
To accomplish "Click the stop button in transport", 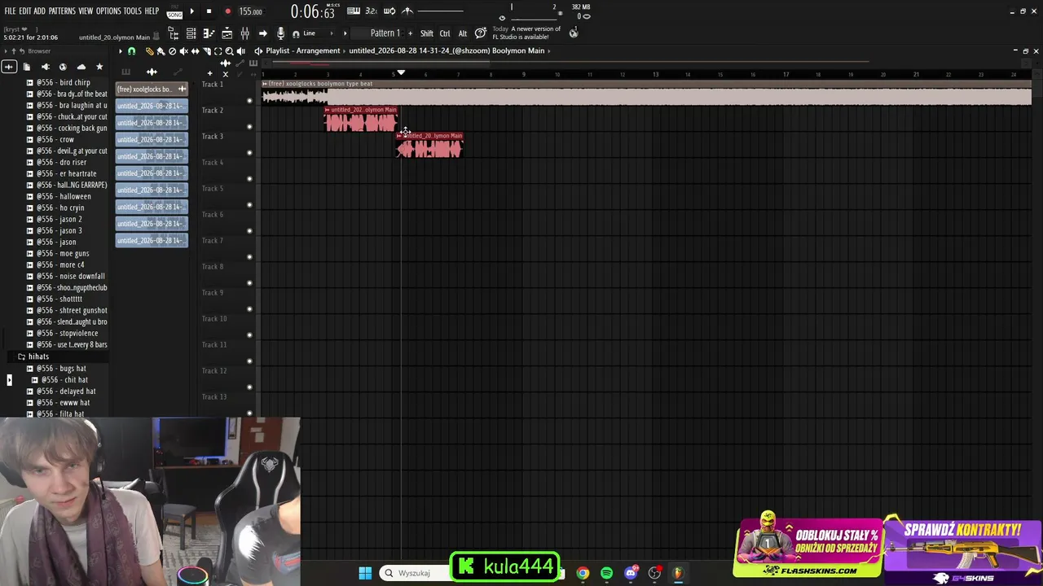I will pyautogui.click(x=209, y=11).
